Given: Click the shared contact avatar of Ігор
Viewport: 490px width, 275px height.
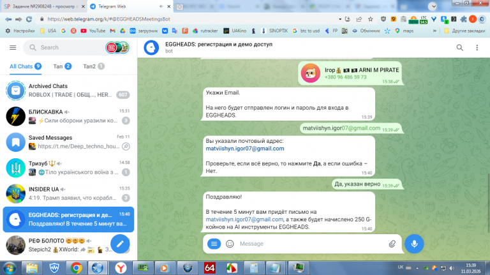Looking at the screenshot, I should (310, 73).
